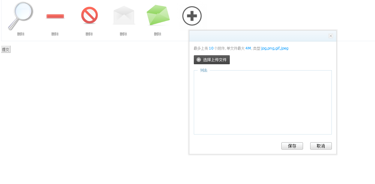This screenshot has height=184, width=375.
Task: Select the red minus bar image
Action: click(55, 16)
